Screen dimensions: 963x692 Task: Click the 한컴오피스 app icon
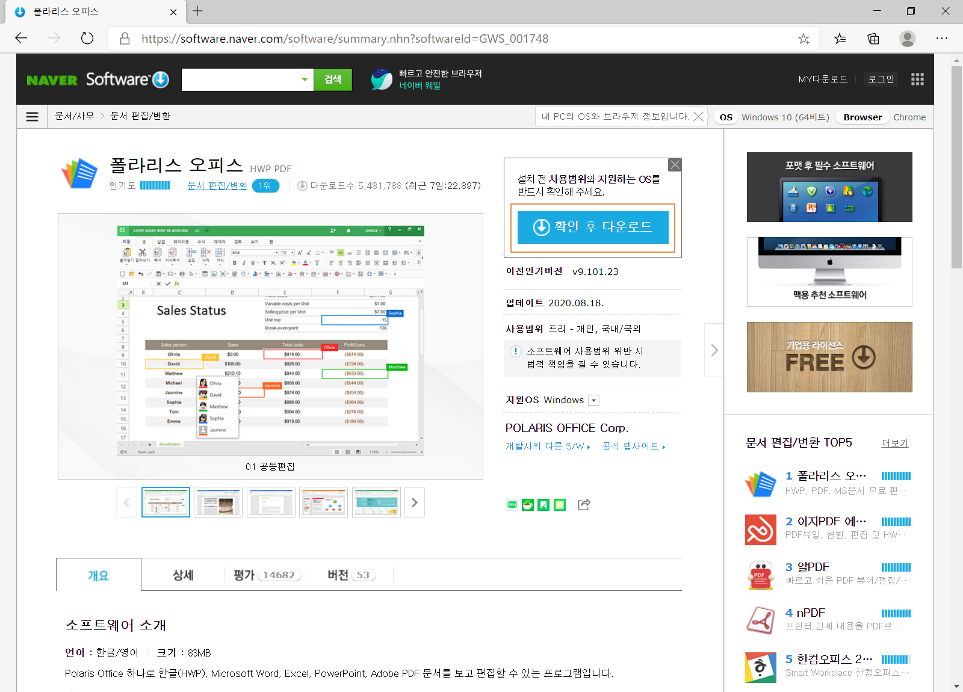[761, 667]
